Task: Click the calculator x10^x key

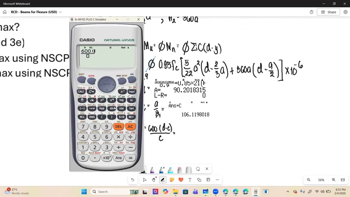Action: click(x=107, y=158)
